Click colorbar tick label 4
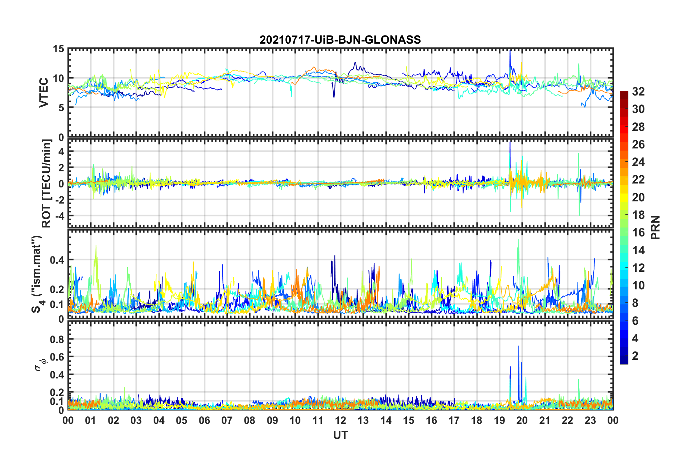The height and width of the screenshot is (455, 681). [x=635, y=338]
